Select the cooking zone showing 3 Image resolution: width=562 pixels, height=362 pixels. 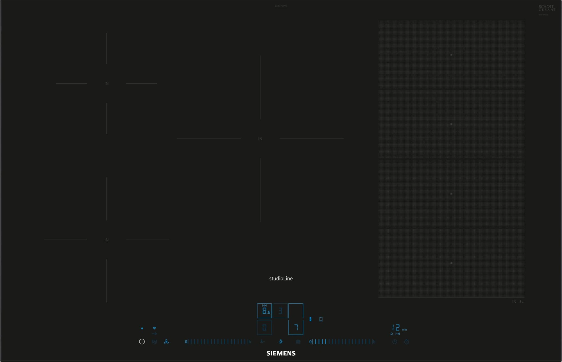pyautogui.click(x=280, y=311)
